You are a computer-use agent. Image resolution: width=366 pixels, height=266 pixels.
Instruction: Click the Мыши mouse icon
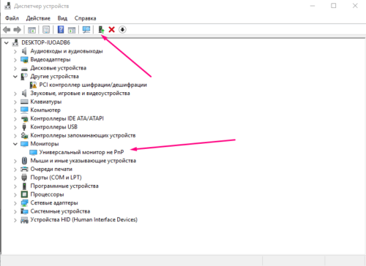[x=24, y=161]
